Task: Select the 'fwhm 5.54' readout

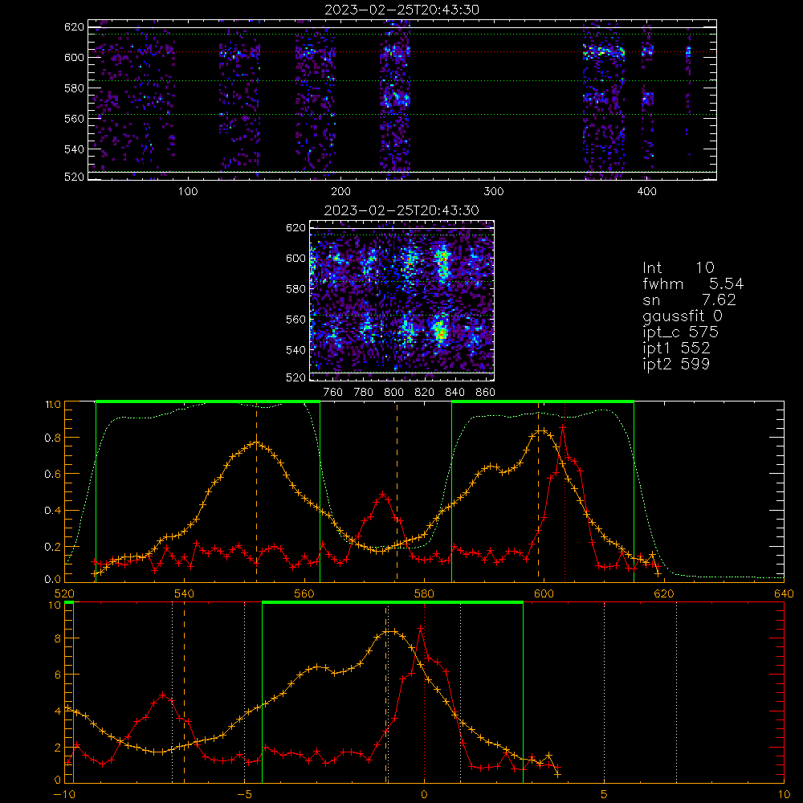Action: (x=693, y=283)
